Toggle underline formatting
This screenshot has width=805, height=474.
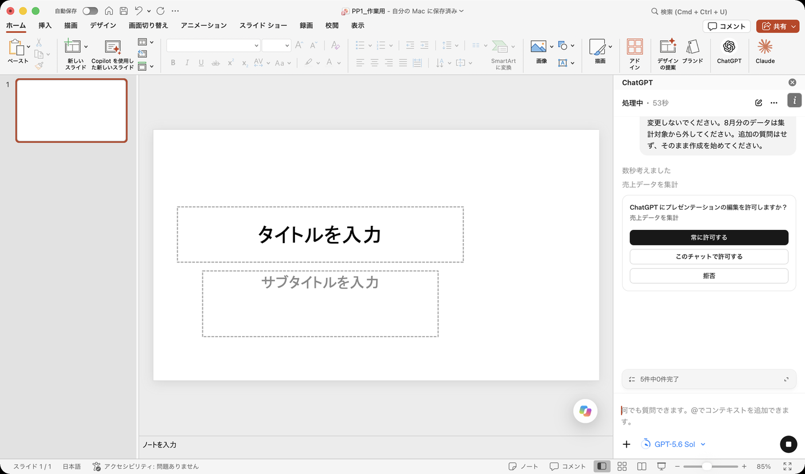tap(201, 63)
